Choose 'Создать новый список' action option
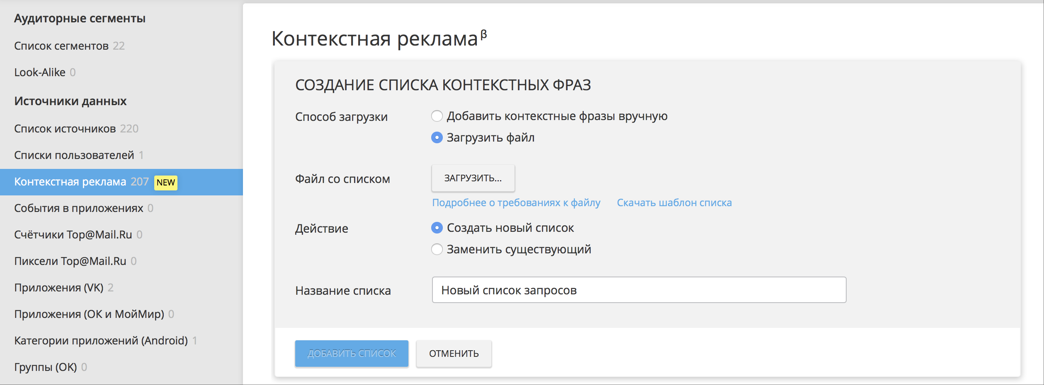The image size is (1044, 385). (x=437, y=228)
